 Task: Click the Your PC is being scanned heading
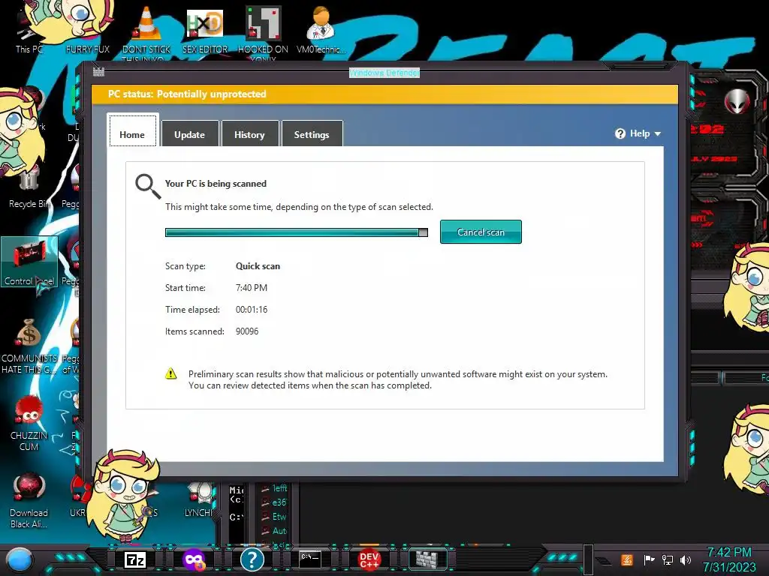[216, 184]
